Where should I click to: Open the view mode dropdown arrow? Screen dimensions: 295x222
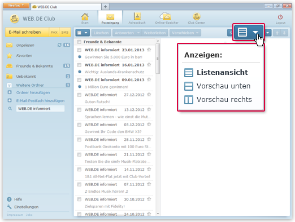[255, 32]
